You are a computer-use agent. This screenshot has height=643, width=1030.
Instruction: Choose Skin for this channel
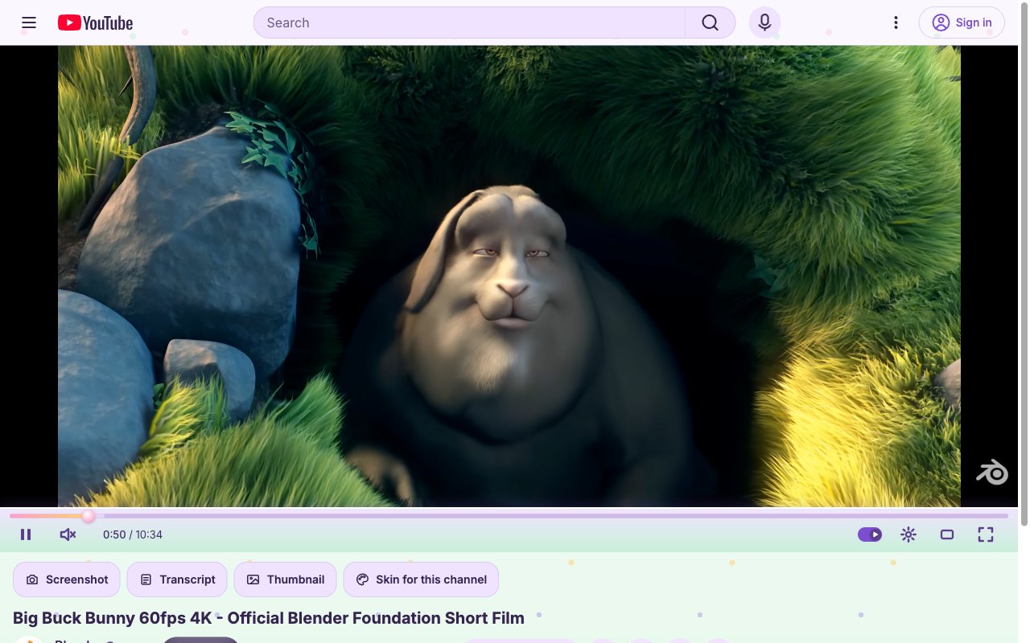[421, 580]
